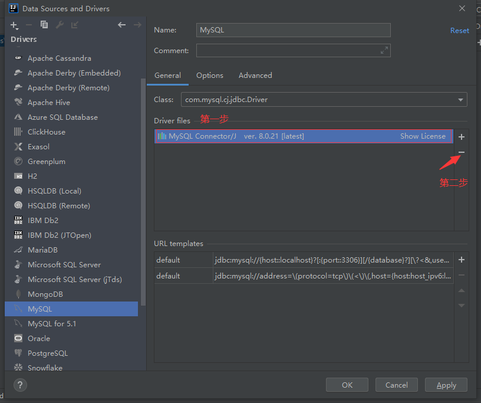Click the drivers list vertical scrollbar
This screenshot has width=481, height=403.
pyautogui.click(x=143, y=192)
